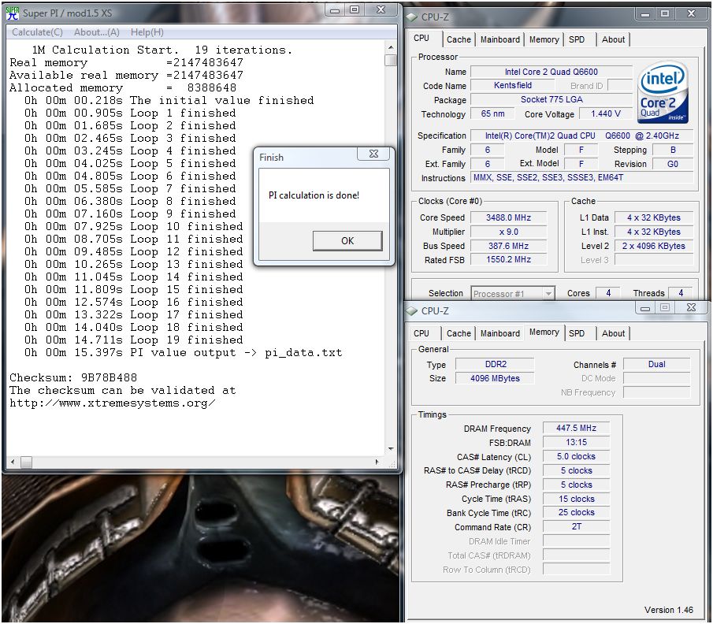This screenshot has width=713, height=624.
Task: Click the CPU-Z icon in upper CPU-Z window title
Action: click(412, 17)
